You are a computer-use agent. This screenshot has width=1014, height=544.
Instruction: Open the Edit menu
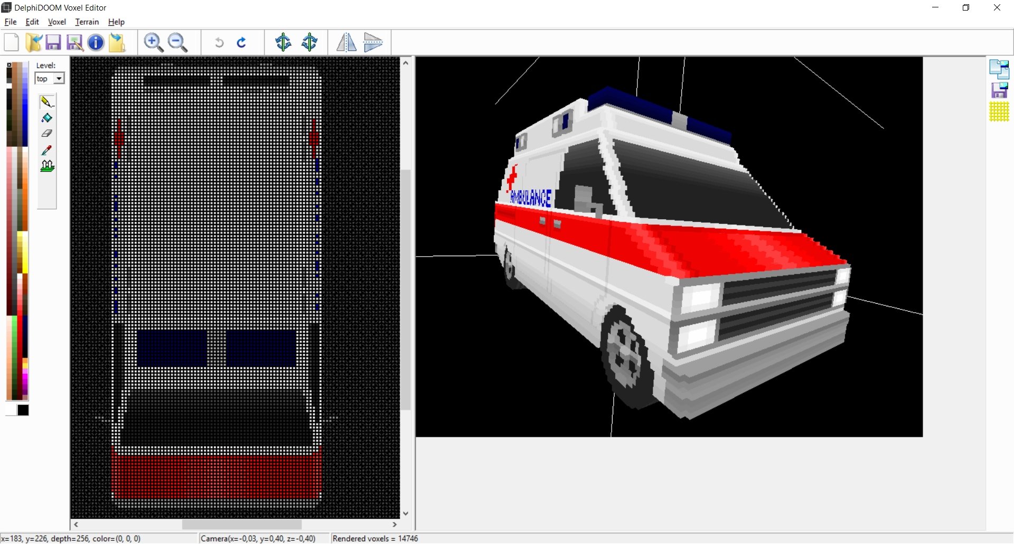(32, 22)
